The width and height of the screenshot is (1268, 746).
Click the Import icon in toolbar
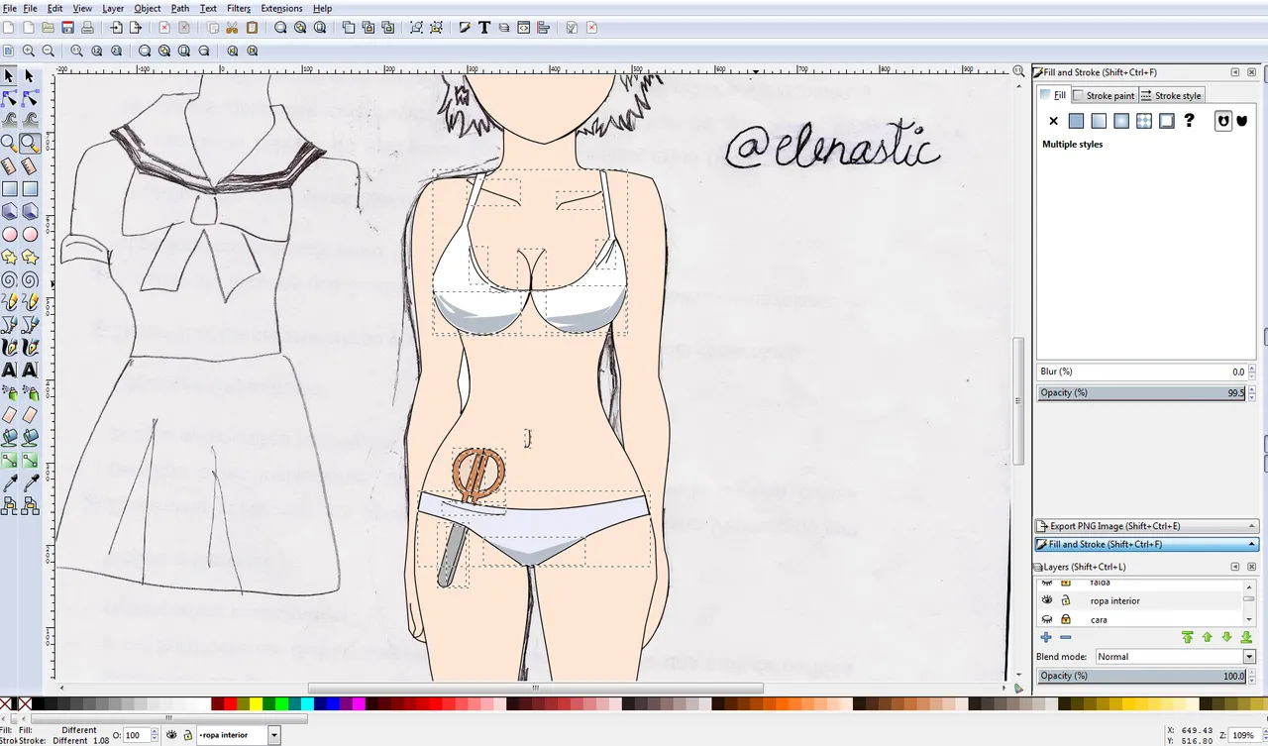point(116,28)
